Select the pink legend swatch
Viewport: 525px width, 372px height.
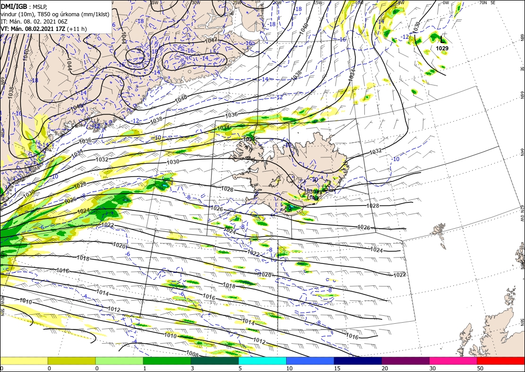point(454,360)
